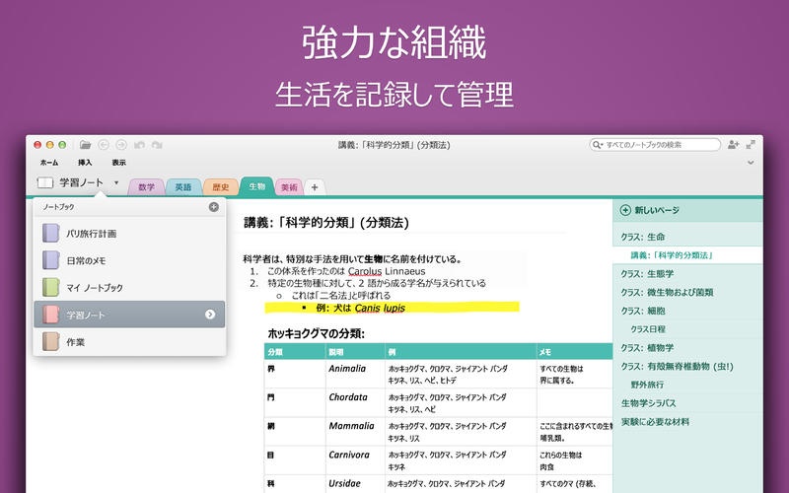Click the Carnivora table cell

[355, 459]
